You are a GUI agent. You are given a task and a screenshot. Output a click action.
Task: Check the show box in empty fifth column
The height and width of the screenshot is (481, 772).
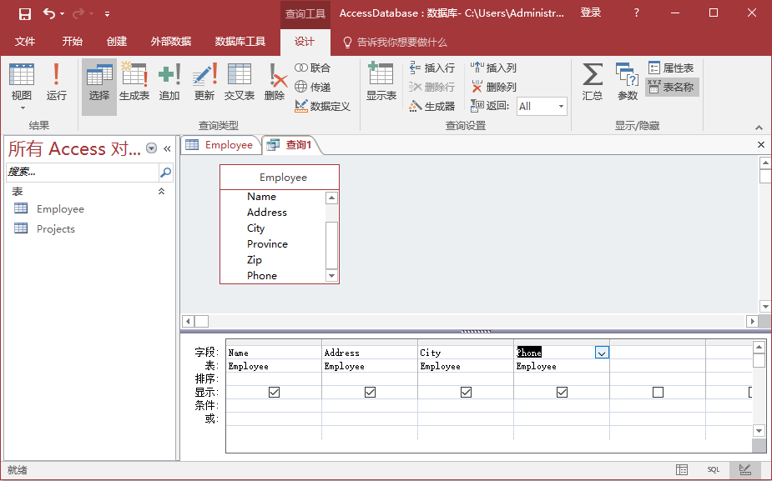coord(658,392)
